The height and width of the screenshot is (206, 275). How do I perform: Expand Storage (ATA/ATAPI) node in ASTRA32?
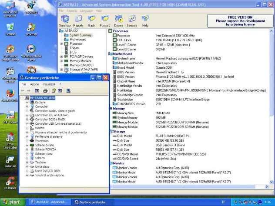click(61, 70)
